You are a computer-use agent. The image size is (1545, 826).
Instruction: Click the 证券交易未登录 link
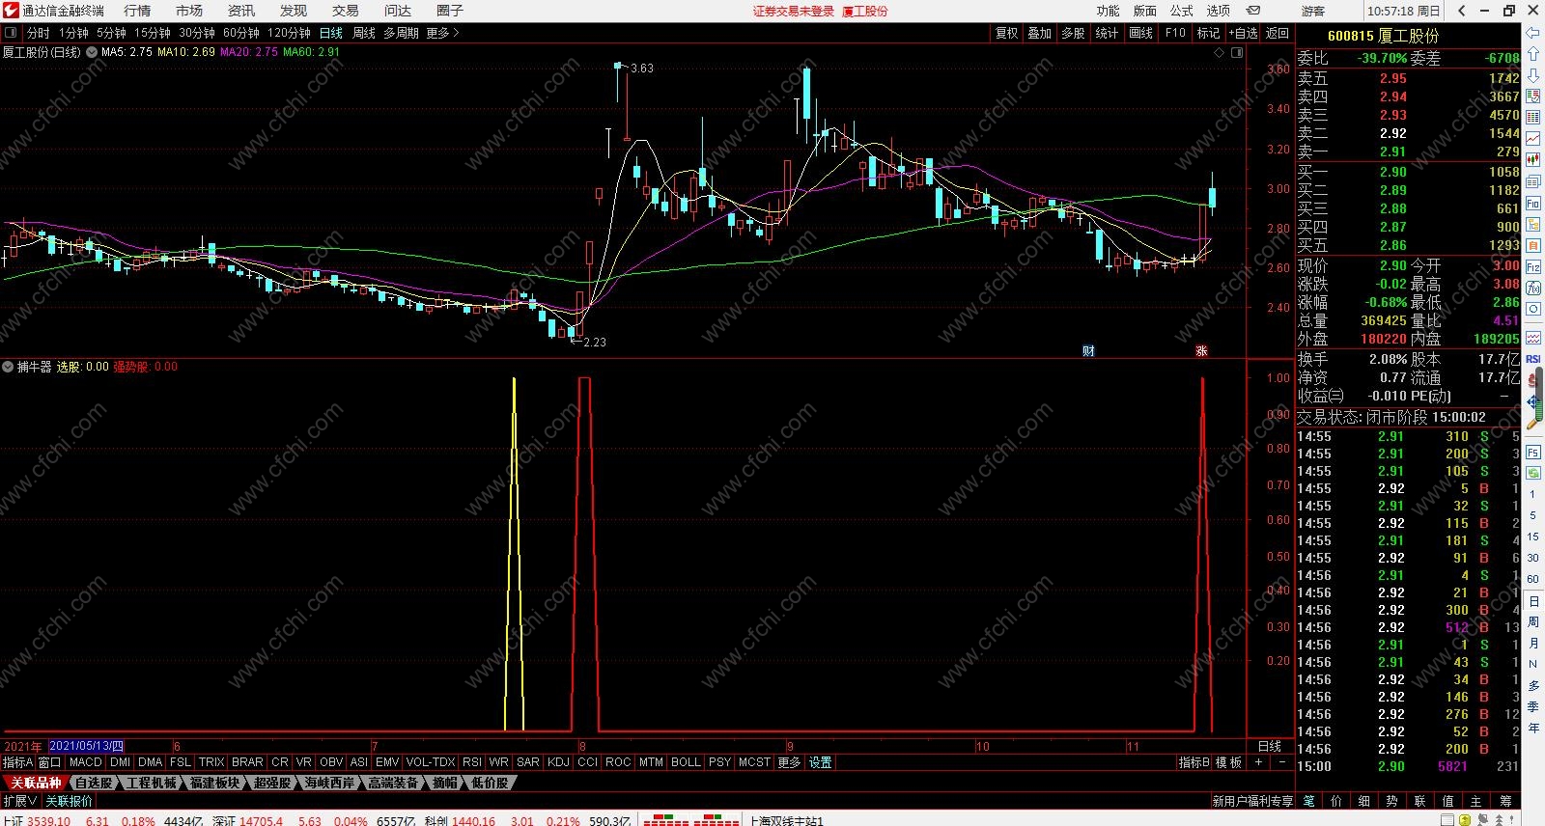[794, 11]
